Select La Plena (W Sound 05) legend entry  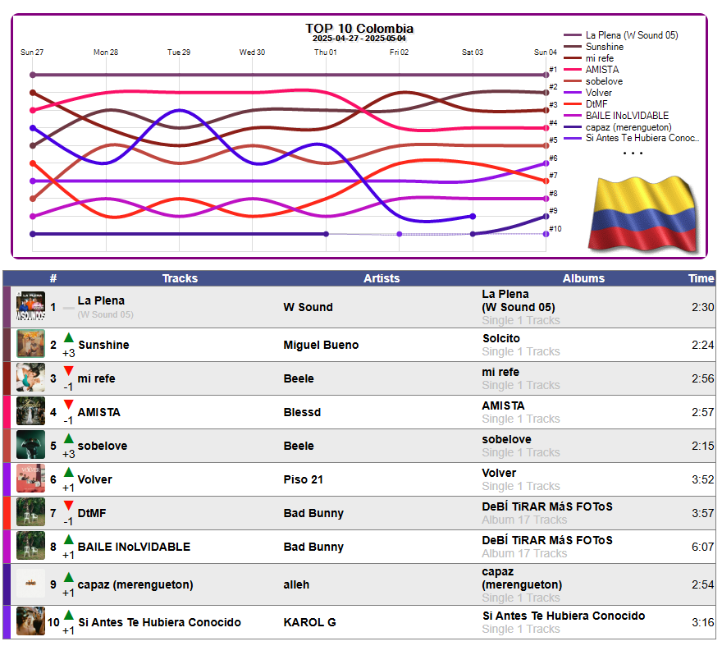tap(621, 35)
